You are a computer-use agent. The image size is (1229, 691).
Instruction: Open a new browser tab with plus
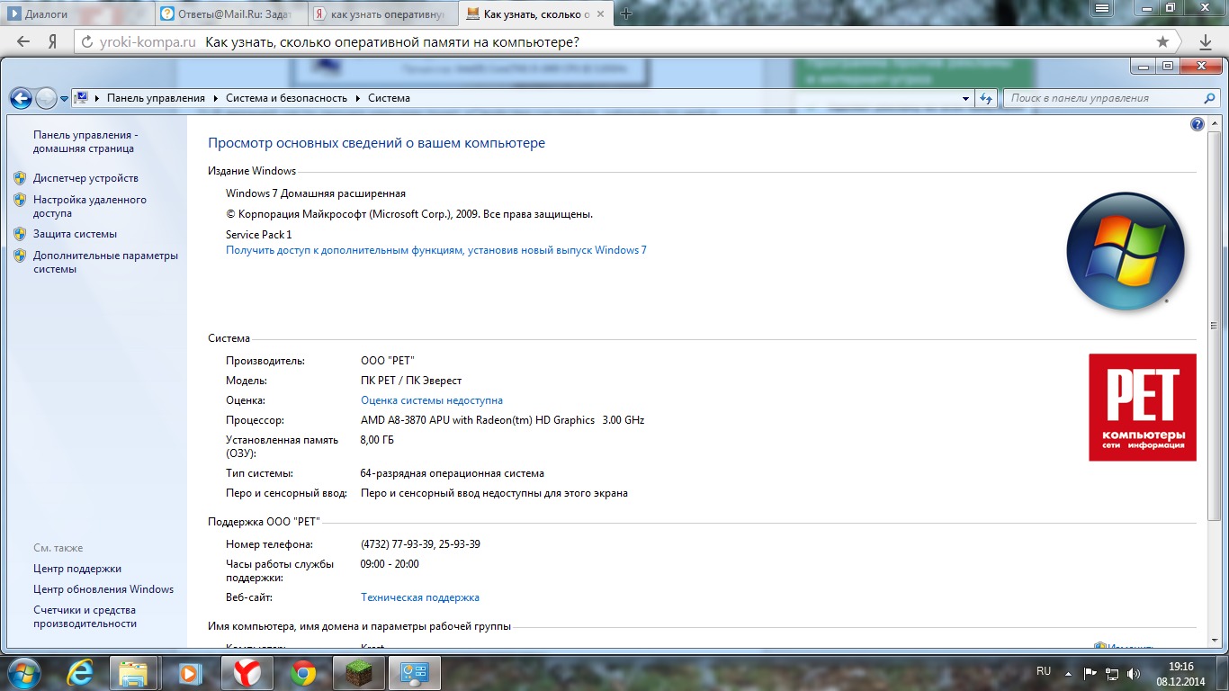tap(626, 13)
